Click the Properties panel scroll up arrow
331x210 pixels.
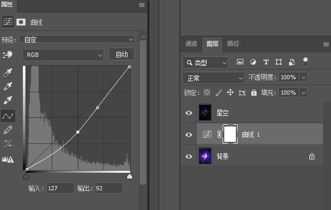coord(143,37)
